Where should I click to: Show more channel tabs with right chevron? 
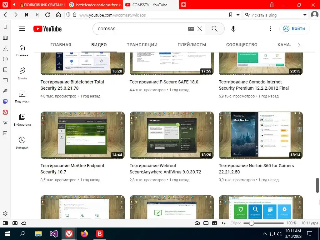299,45
